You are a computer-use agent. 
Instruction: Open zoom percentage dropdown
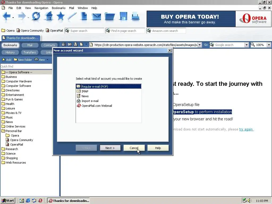tap(269, 45)
